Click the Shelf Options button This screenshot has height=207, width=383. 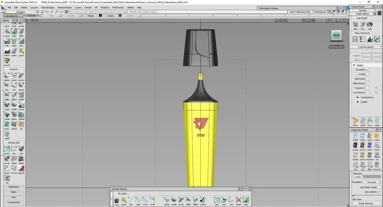point(363,14)
